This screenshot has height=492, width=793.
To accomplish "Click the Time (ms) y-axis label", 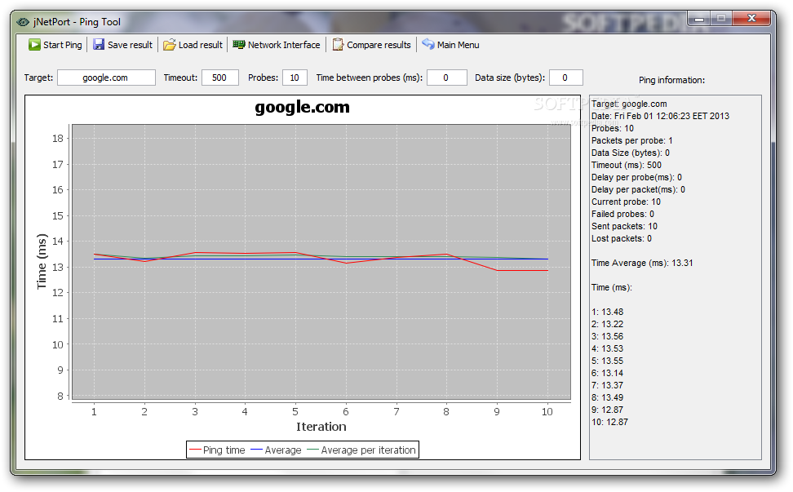I will (42, 261).
